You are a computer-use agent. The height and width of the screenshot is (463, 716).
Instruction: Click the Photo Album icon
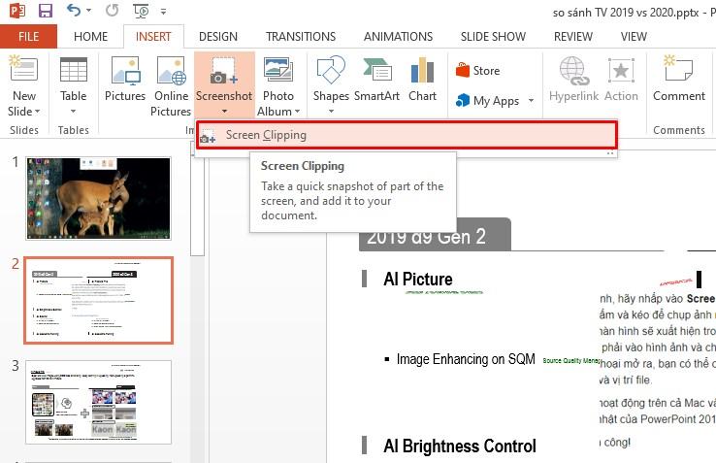[x=278, y=69]
